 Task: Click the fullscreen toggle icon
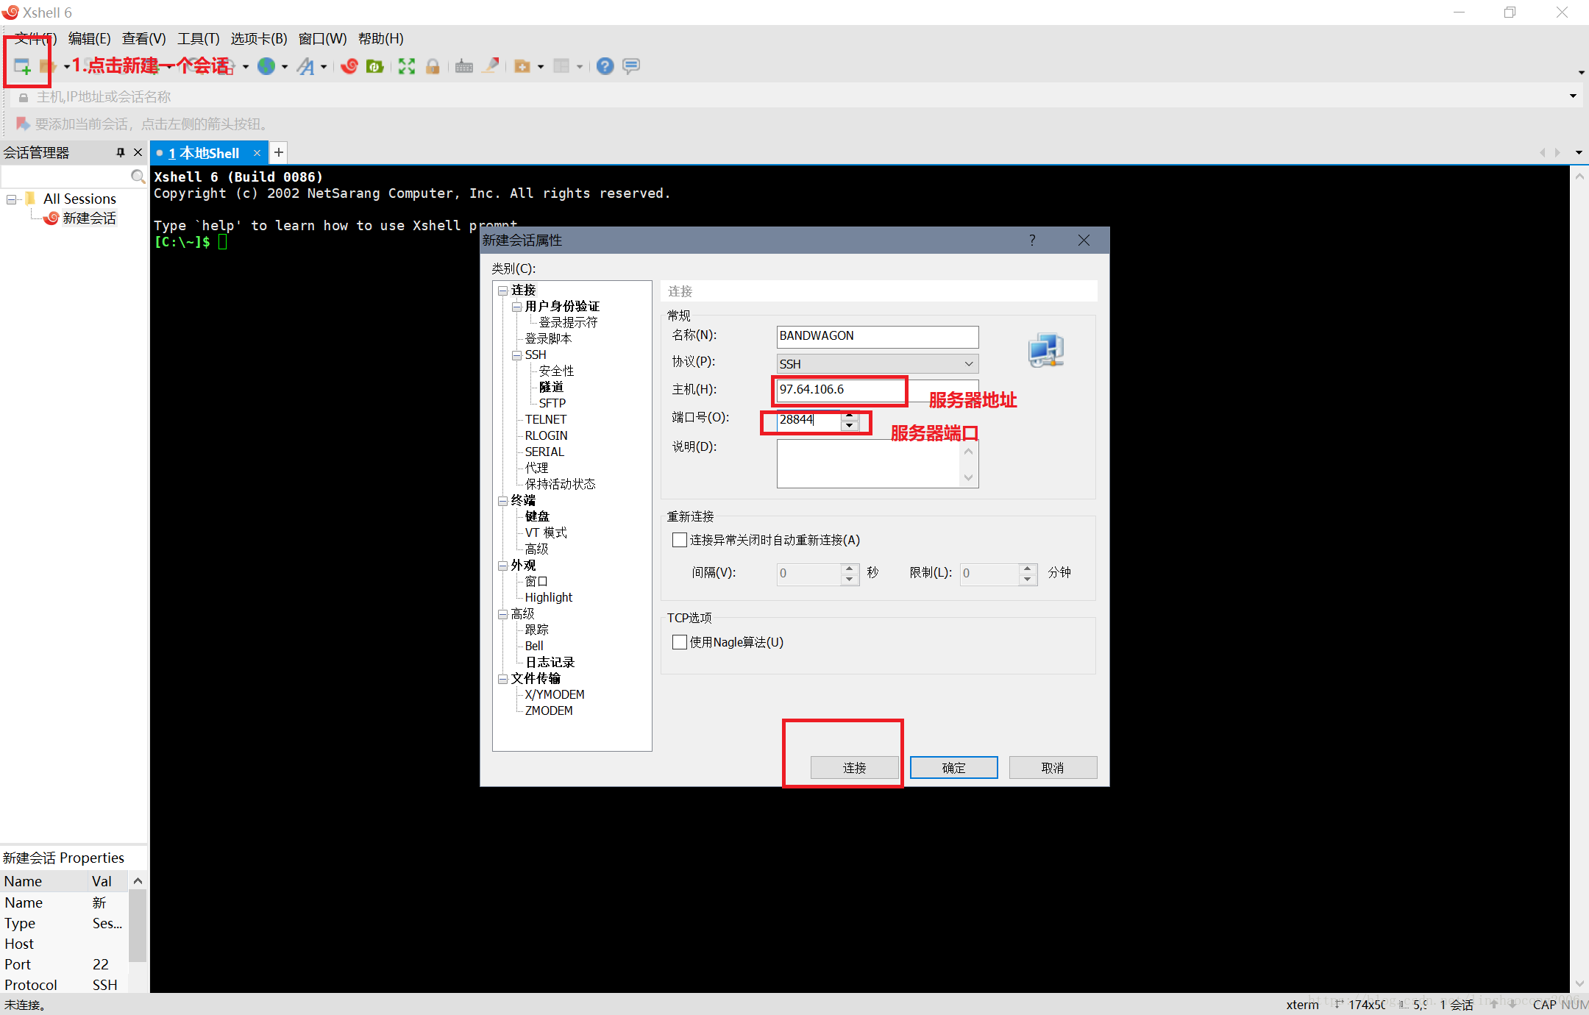coord(406,66)
